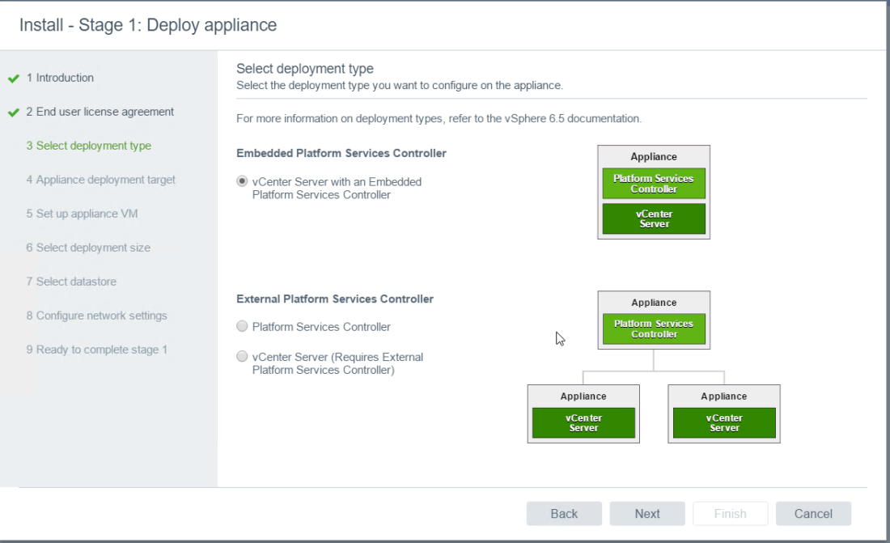
Task: Click the embedded Appliance diagram's vCenter Server block
Action: (654, 219)
